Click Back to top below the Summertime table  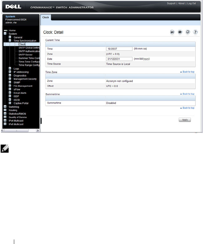(x=187, y=108)
